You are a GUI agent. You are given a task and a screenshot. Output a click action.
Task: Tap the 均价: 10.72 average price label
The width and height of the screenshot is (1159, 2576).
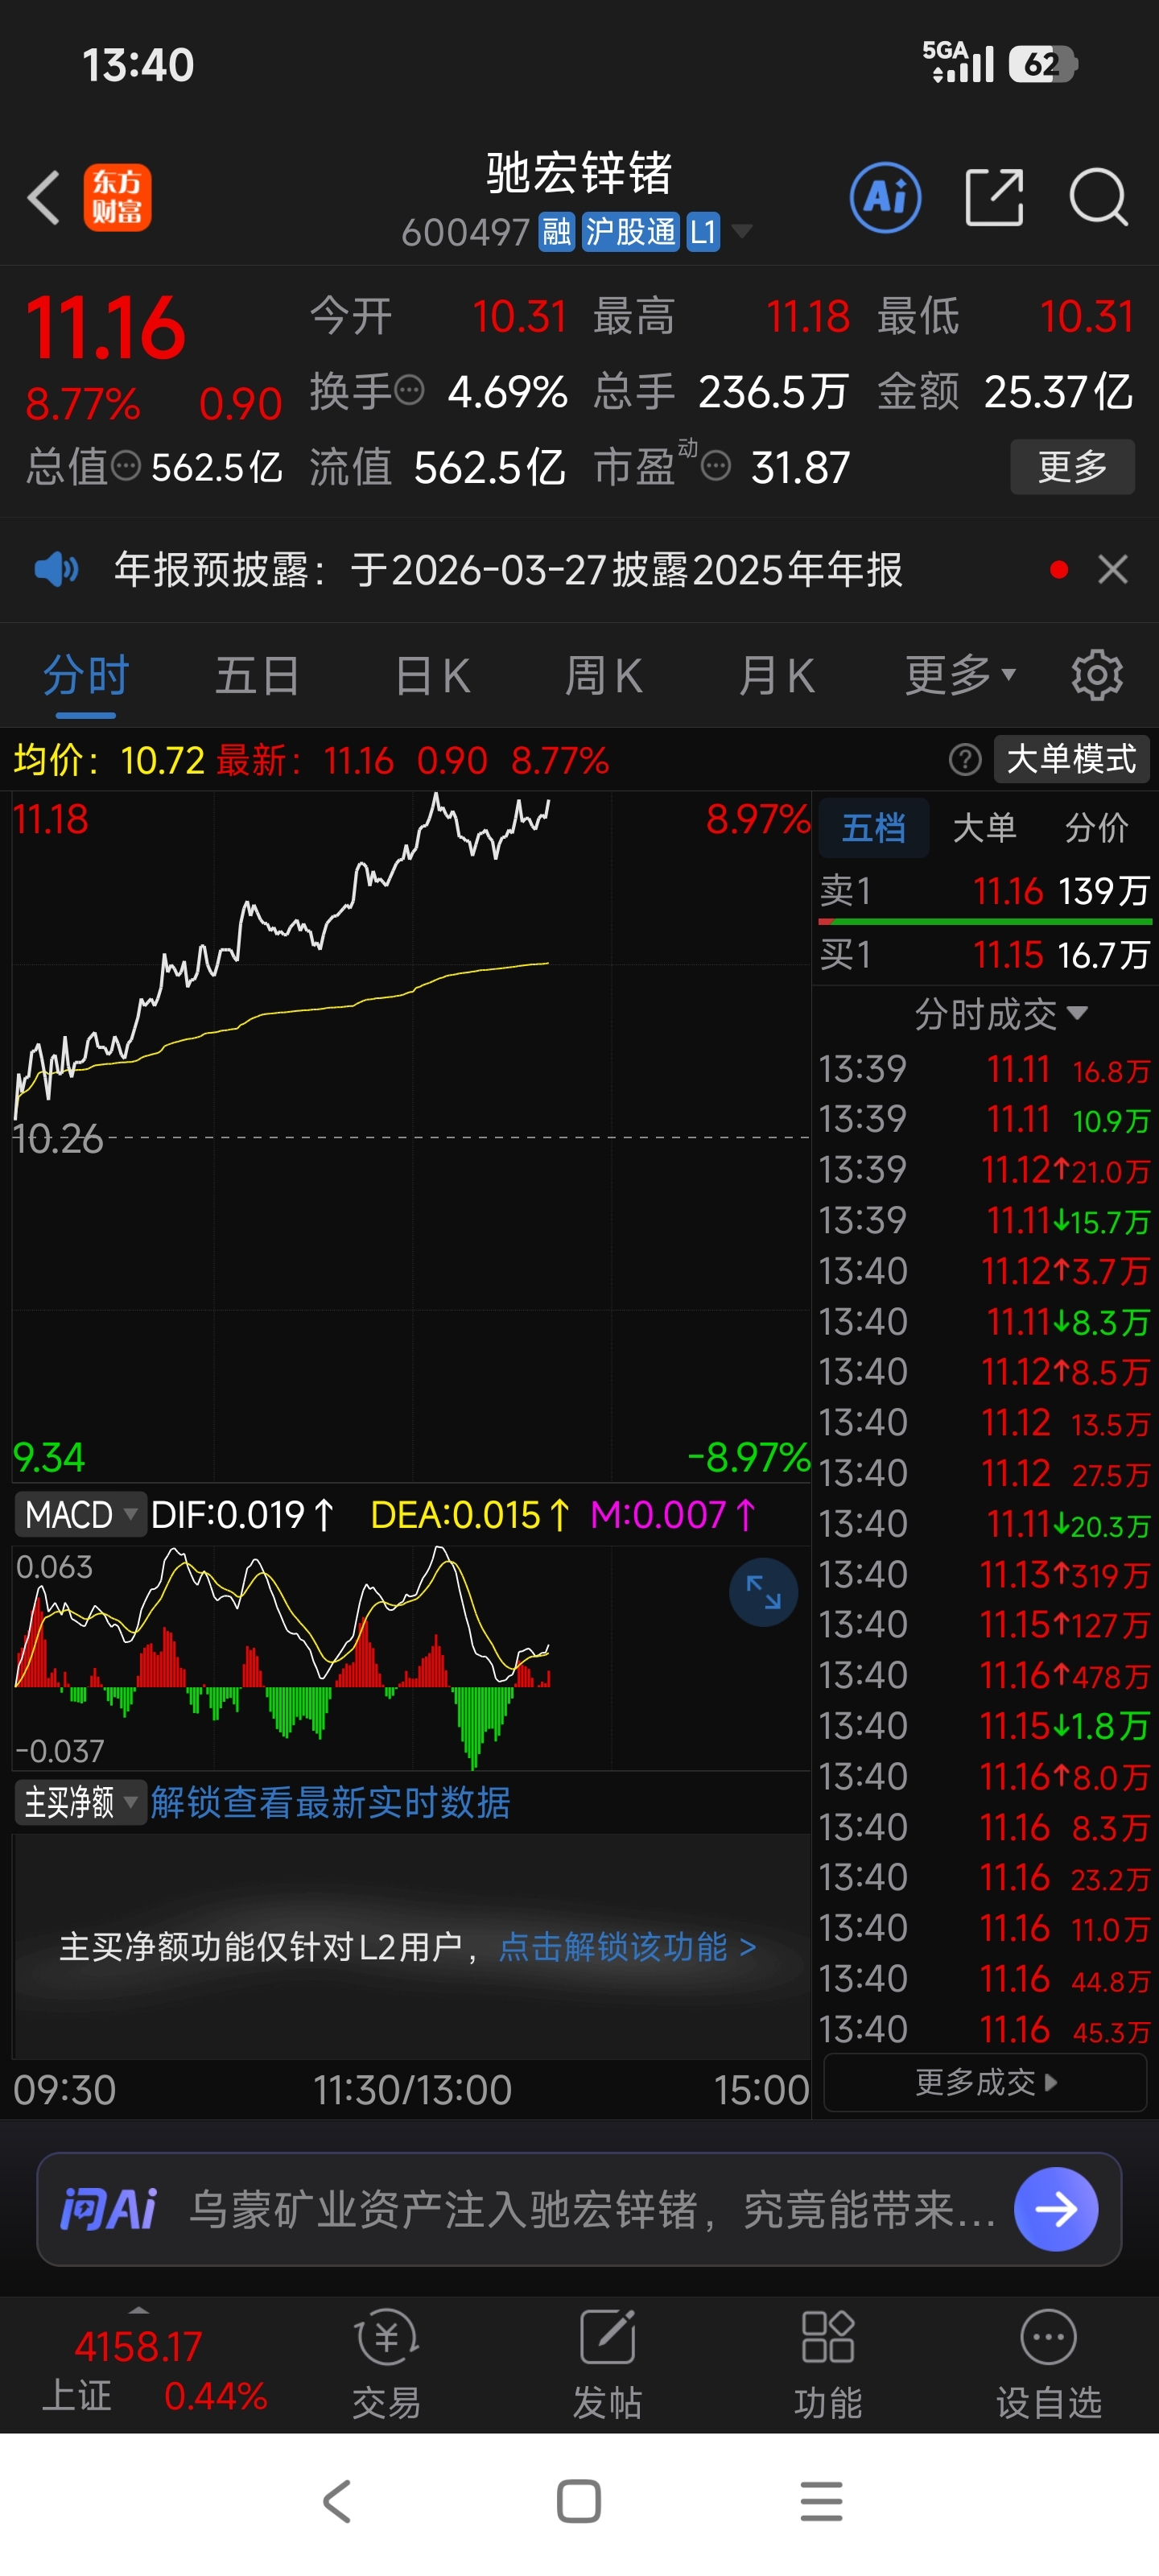tap(109, 760)
